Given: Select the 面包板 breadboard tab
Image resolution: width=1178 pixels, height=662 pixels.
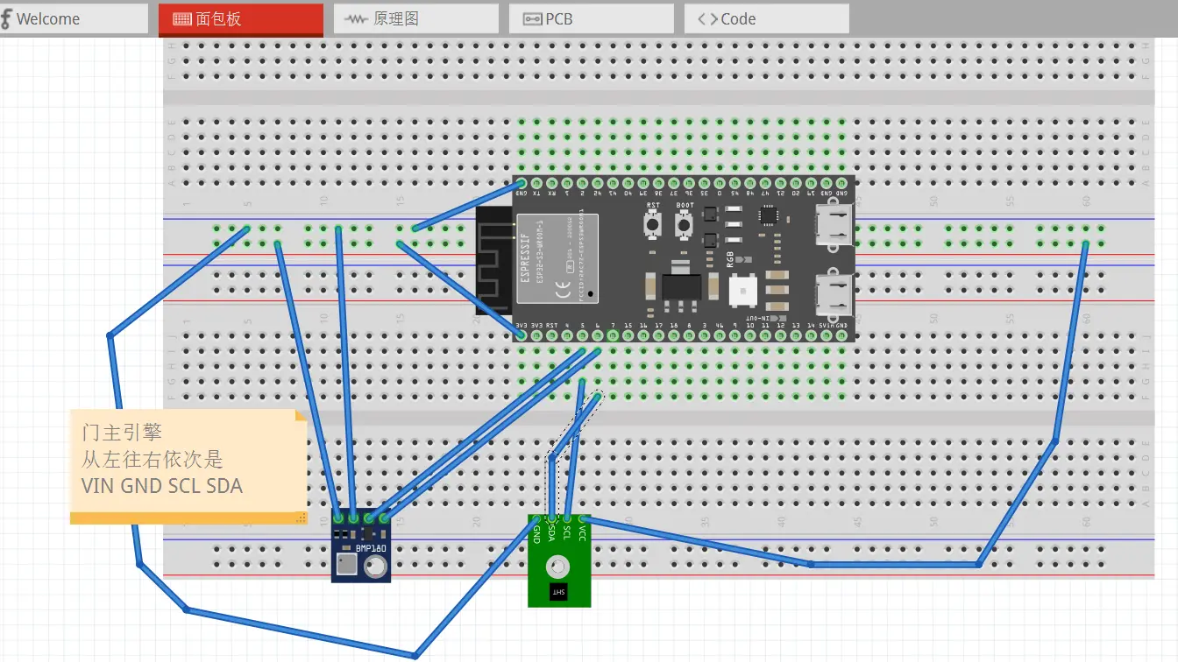Looking at the screenshot, I should (241, 18).
